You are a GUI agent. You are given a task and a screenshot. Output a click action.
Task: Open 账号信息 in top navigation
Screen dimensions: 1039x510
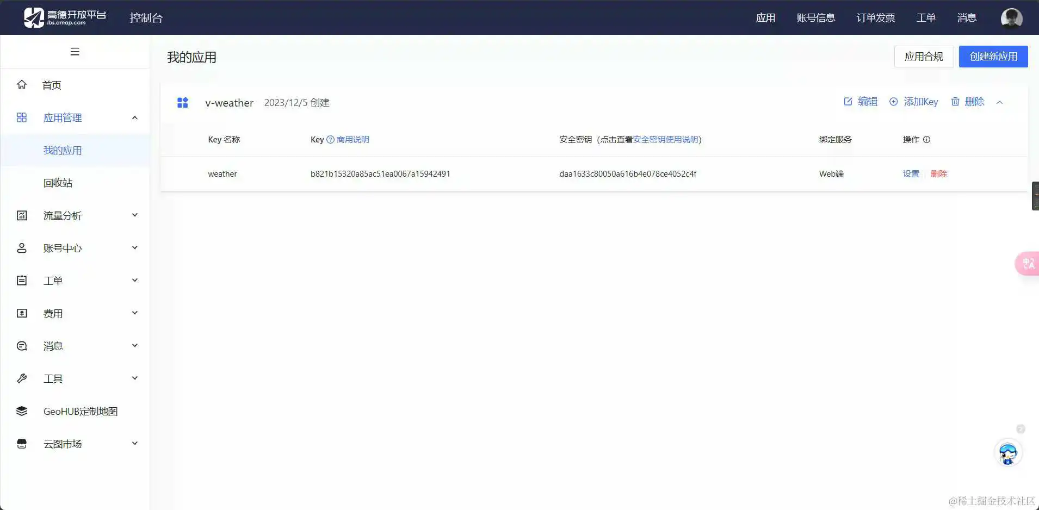[x=815, y=18]
